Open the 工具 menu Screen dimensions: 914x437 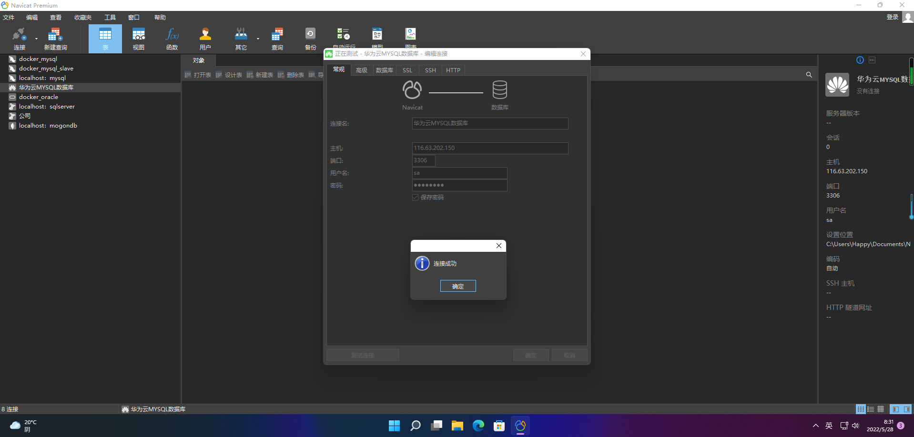(110, 18)
